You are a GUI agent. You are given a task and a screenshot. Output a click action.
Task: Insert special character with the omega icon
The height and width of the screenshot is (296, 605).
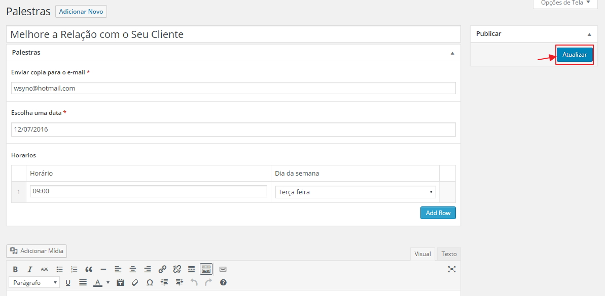[x=150, y=282]
